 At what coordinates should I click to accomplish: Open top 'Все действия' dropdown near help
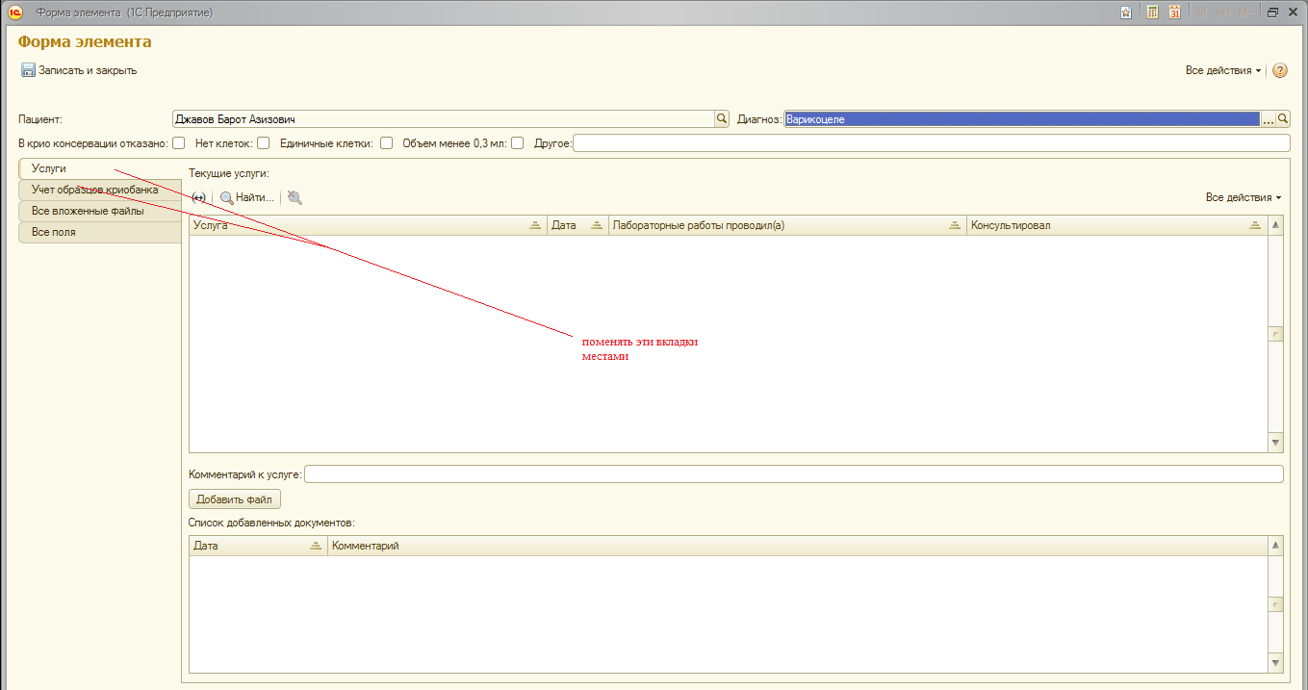(1222, 70)
